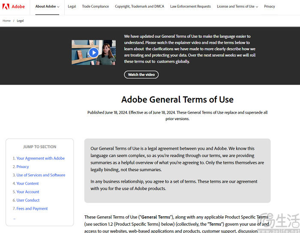Click the JUMP TO SECTION heading

(40, 147)
